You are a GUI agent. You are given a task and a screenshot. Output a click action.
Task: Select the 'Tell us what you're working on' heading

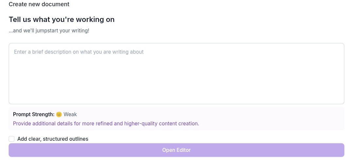pyautogui.click(x=62, y=20)
